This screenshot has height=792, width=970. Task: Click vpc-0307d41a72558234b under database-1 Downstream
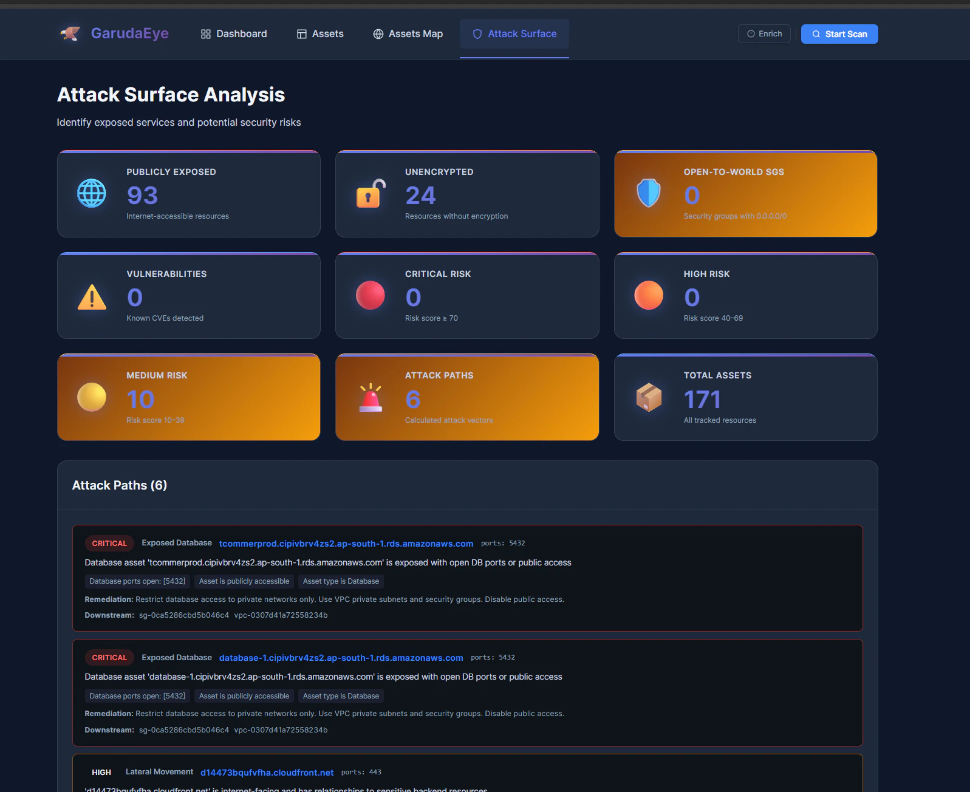click(281, 730)
